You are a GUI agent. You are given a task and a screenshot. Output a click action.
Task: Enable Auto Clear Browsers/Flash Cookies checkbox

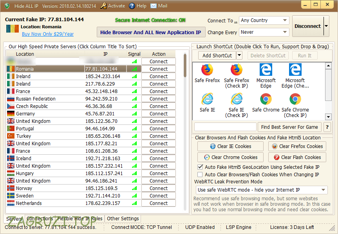point(200,174)
